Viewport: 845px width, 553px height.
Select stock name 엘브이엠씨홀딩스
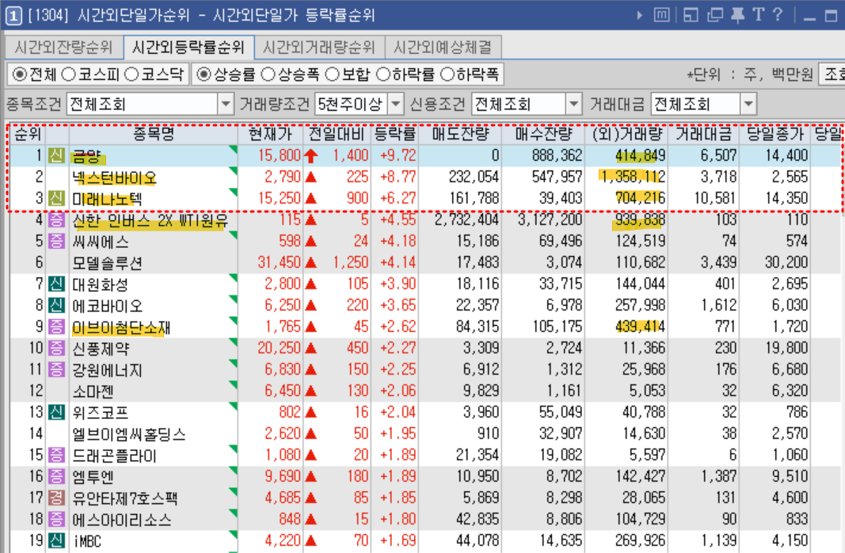click(129, 434)
